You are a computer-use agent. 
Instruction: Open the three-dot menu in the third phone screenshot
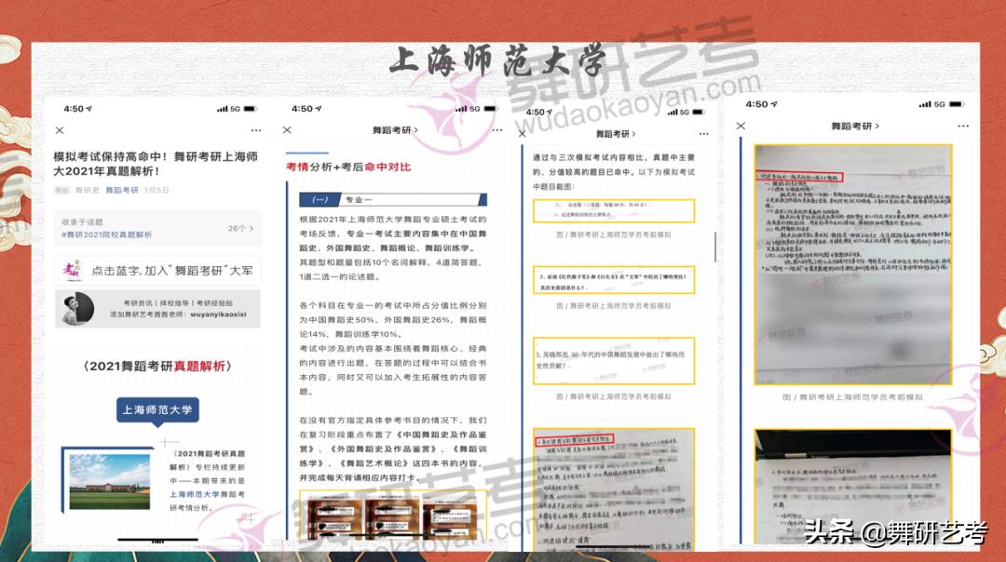[704, 134]
